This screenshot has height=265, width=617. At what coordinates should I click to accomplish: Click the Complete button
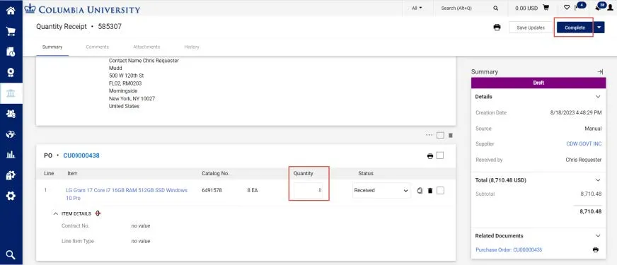(x=575, y=28)
